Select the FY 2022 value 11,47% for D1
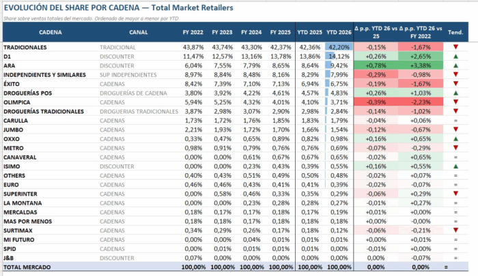 (x=193, y=57)
